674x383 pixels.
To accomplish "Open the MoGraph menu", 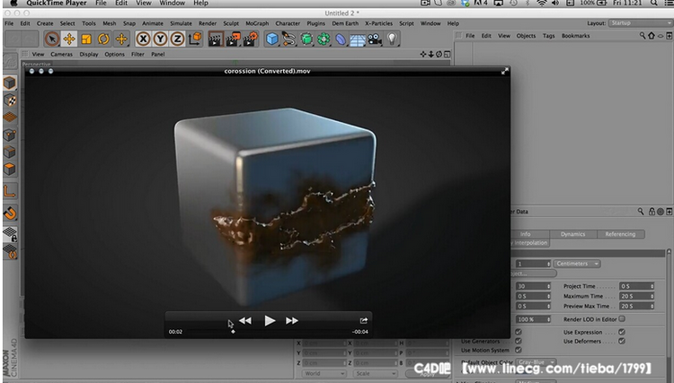I will [x=257, y=23].
